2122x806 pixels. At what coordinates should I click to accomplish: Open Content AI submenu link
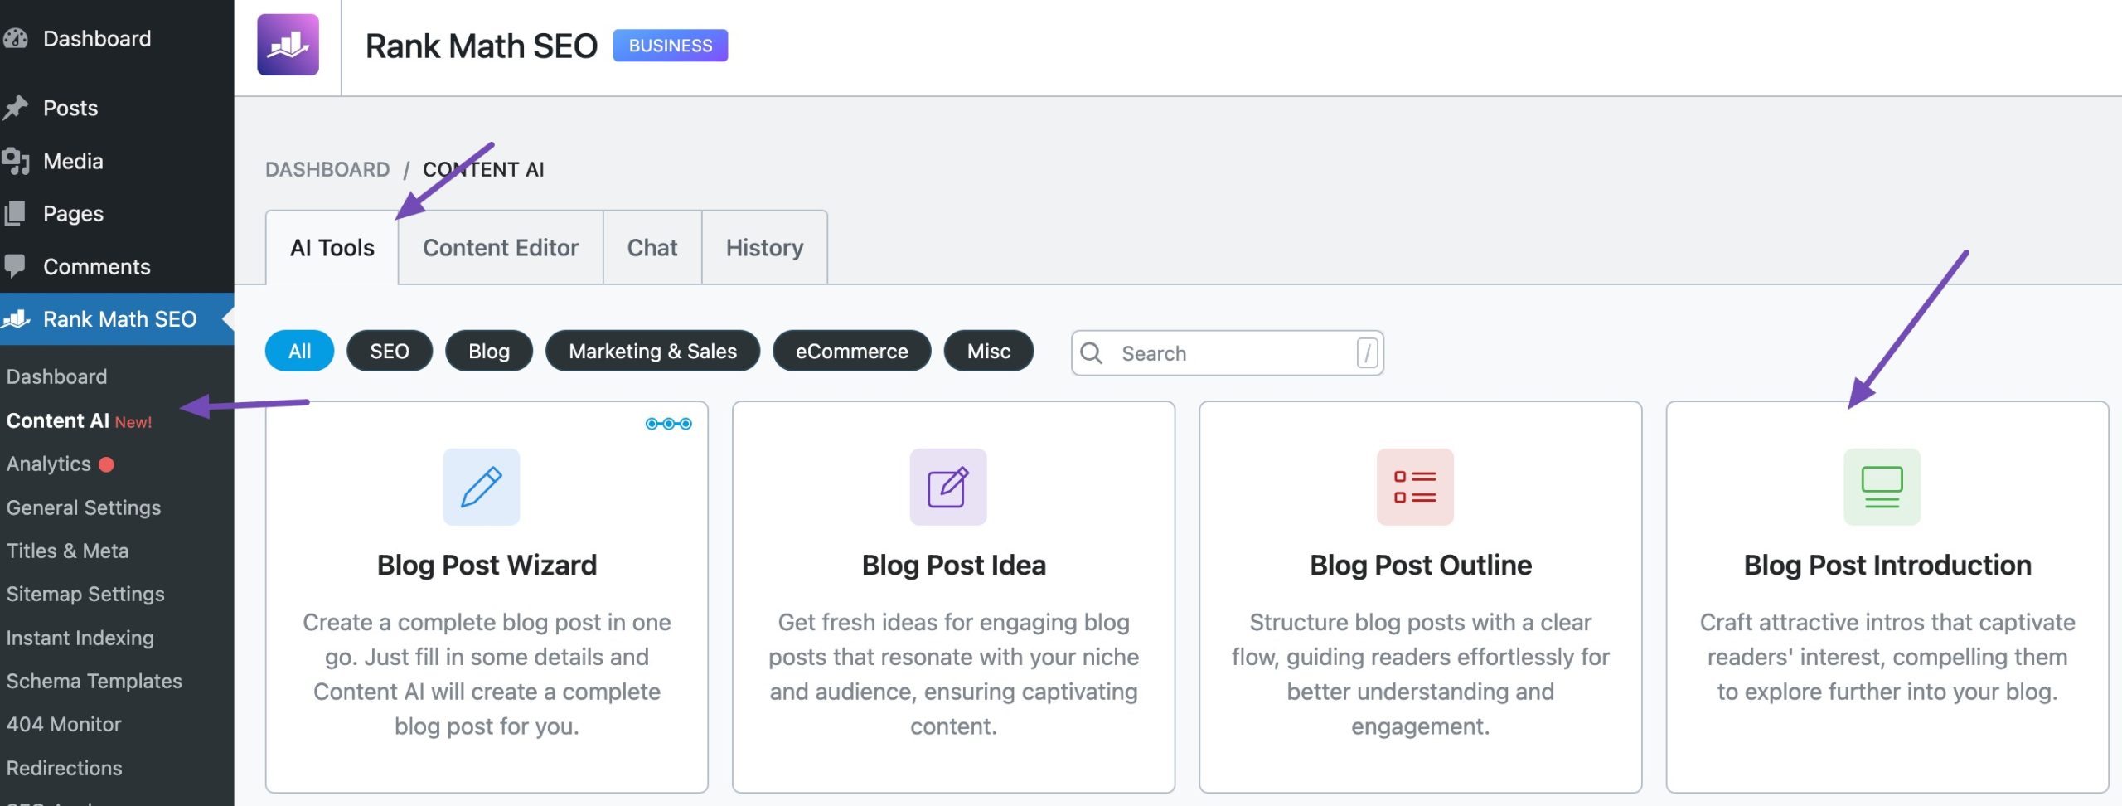(58, 420)
